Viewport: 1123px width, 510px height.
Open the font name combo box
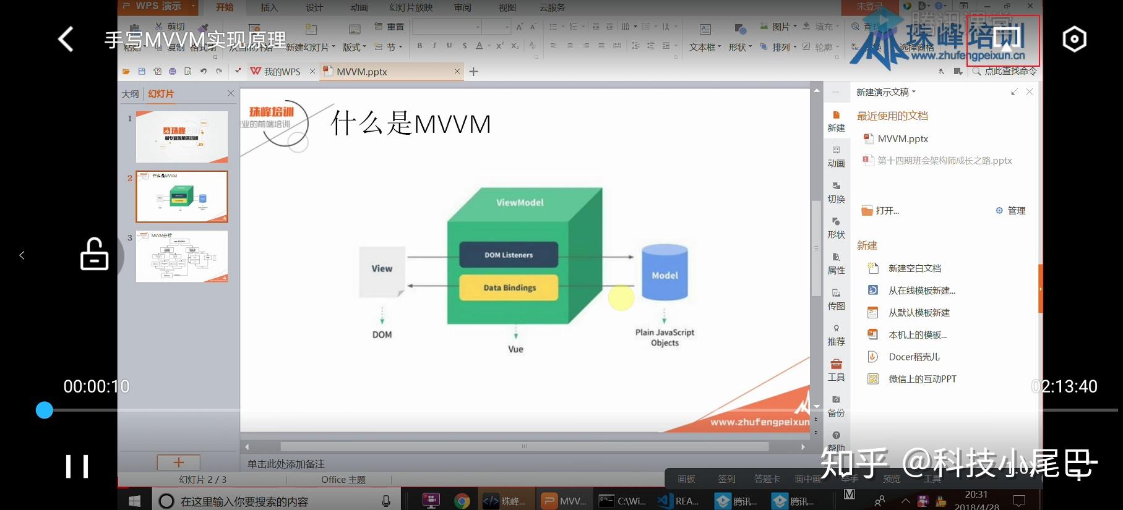(x=447, y=27)
